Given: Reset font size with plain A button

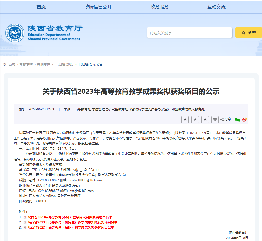Looking at the screenshot, I should pyautogui.click(x=205, y=120).
